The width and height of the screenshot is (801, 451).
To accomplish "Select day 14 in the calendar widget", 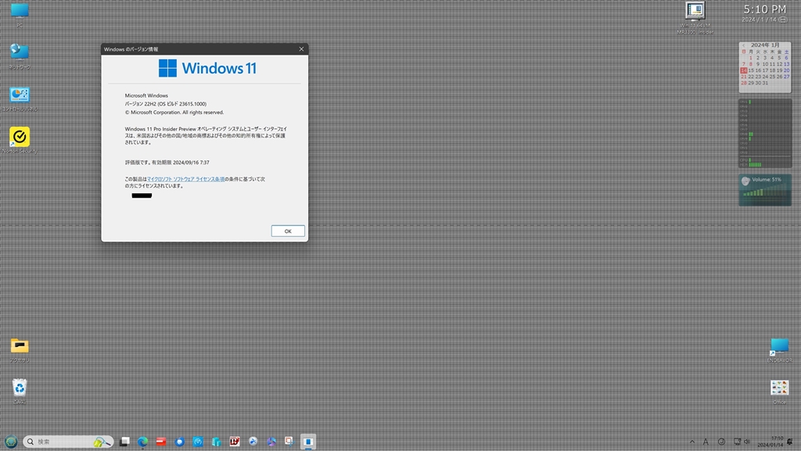I will click(743, 70).
